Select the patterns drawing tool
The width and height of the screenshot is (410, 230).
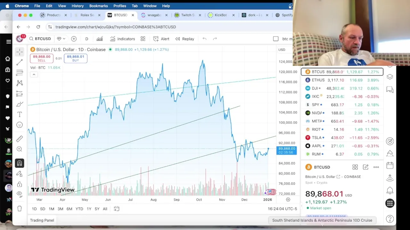(20, 83)
